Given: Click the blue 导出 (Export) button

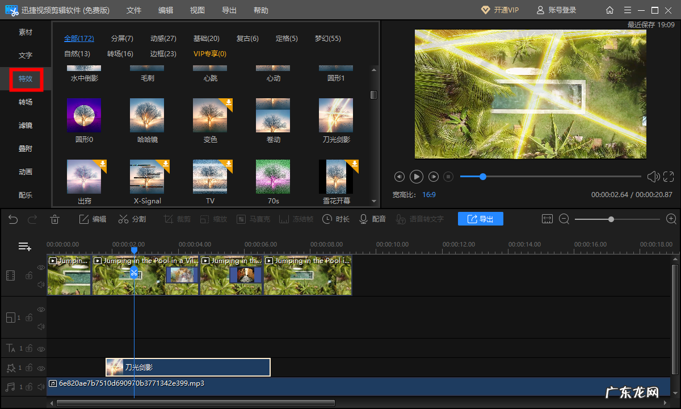Looking at the screenshot, I should [480, 219].
